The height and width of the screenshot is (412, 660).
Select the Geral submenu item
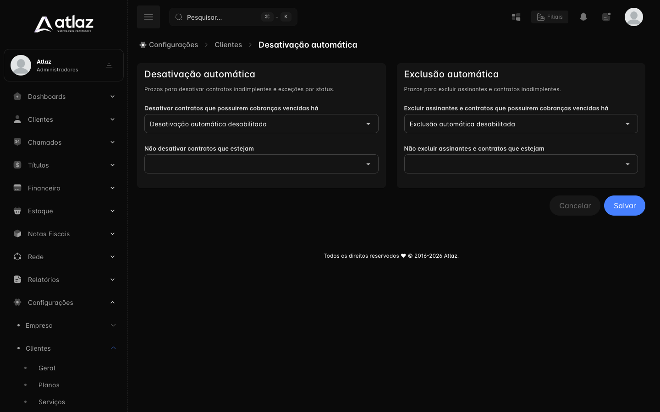(47, 368)
